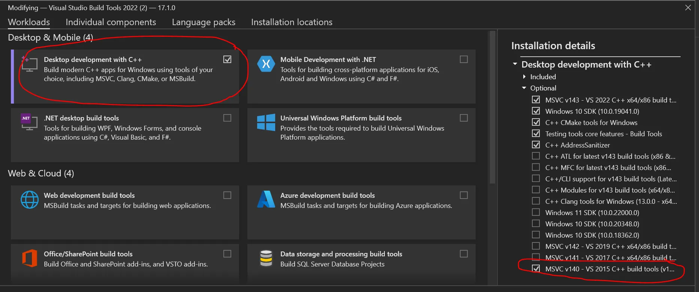Select the .NET desktop build tools title

pos(81,118)
